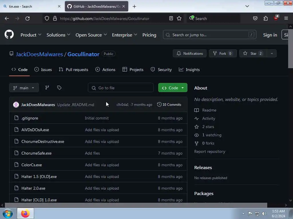The width and height of the screenshot is (293, 219).
Task: Switch to the Pull requests tab
Action: click(x=74, y=70)
